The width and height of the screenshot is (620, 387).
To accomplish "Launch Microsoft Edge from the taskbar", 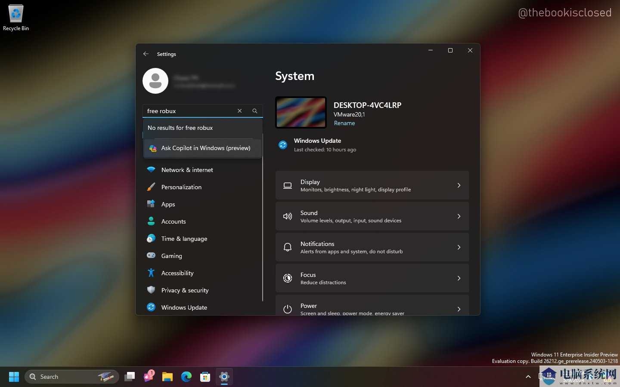I will (186, 377).
